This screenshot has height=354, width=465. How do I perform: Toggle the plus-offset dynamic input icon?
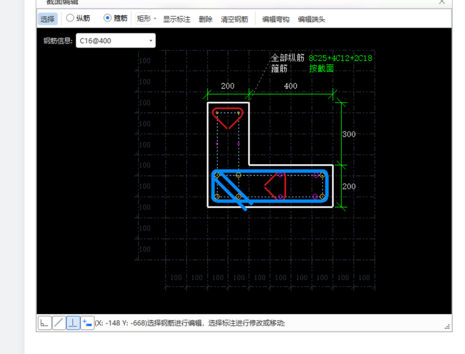87,322
